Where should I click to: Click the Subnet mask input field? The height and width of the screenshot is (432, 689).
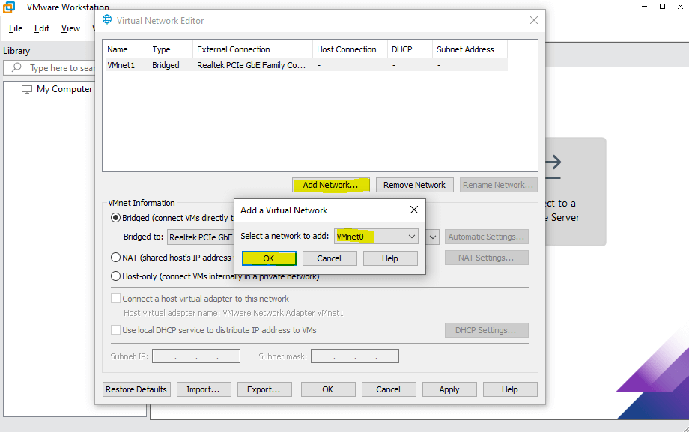[x=354, y=356]
